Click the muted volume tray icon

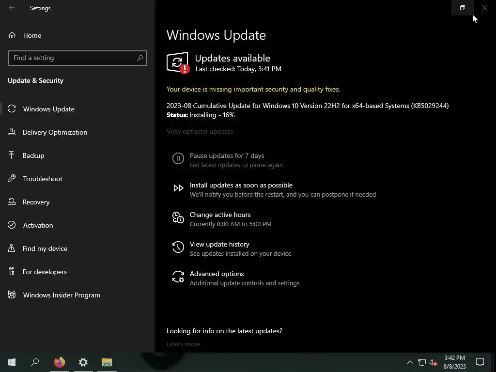(434, 362)
